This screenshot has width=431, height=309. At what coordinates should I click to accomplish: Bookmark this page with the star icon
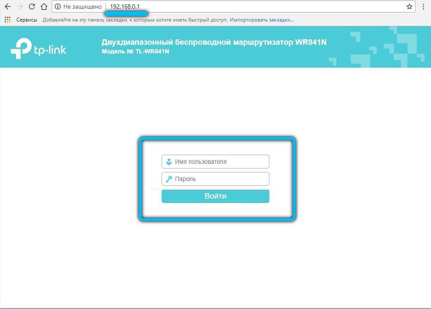409,6
